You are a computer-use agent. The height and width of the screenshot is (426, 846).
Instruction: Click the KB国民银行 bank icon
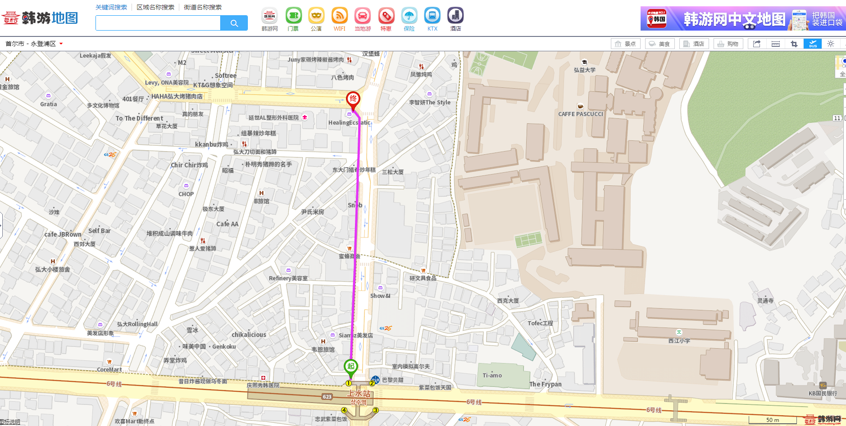click(823, 386)
